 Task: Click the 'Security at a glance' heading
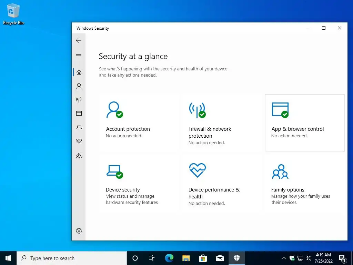click(x=133, y=56)
